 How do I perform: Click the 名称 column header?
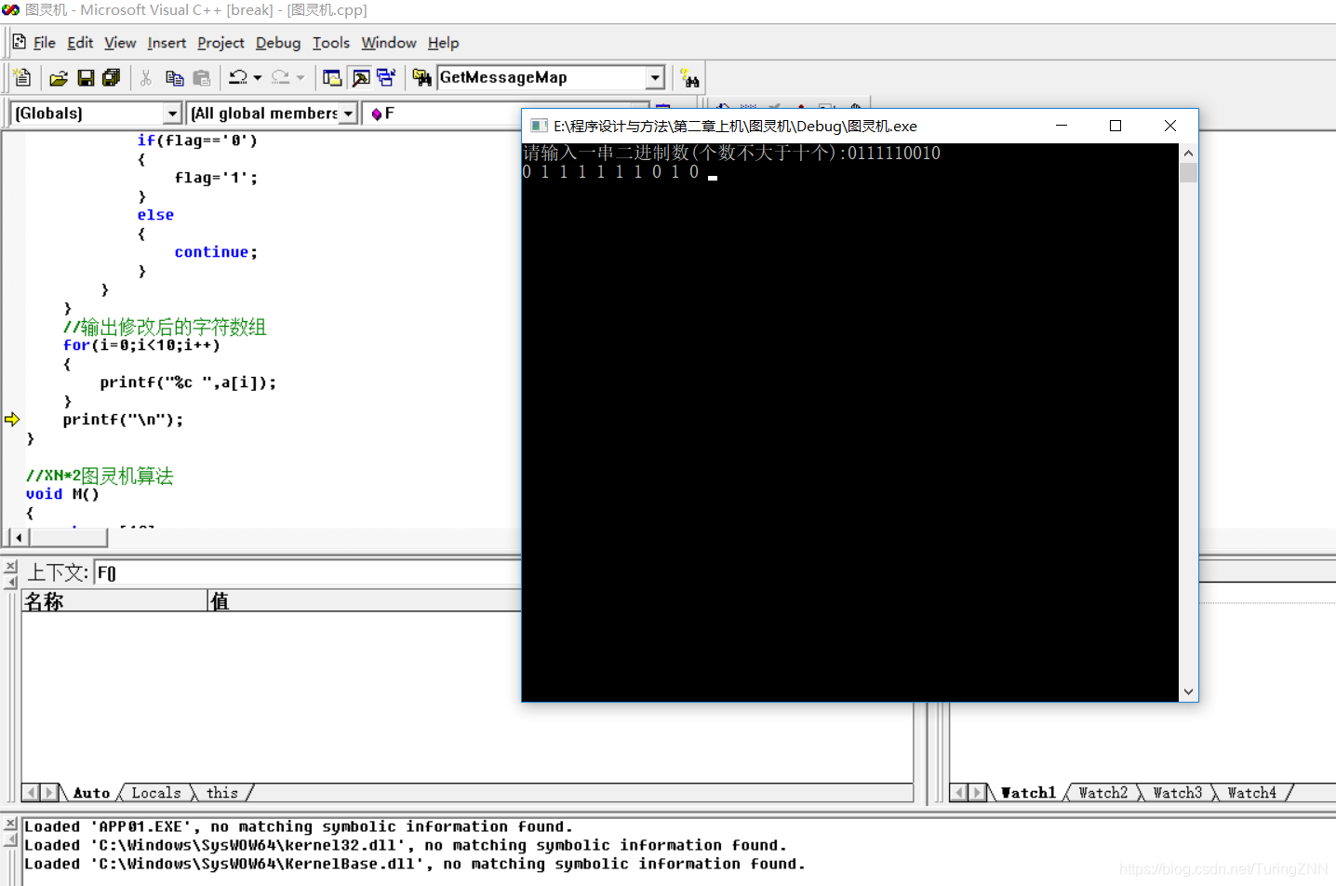coord(114,601)
